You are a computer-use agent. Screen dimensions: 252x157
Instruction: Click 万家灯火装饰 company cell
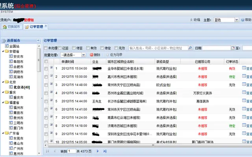202,93
